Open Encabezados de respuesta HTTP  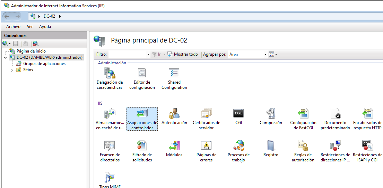pos(368,119)
